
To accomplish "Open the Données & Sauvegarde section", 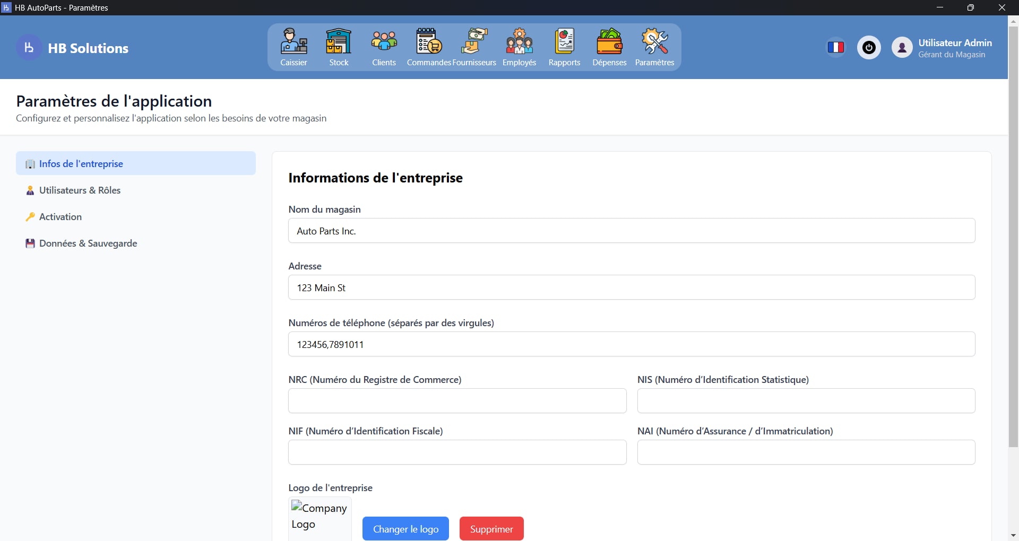I will (88, 243).
